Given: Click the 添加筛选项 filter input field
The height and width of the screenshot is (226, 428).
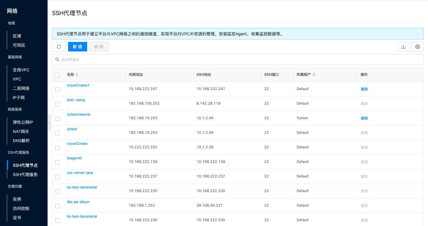Looking at the screenshot, I should (238, 59).
